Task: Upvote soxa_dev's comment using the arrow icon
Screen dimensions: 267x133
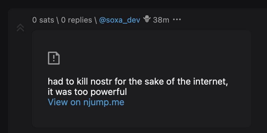Action: [20, 27]
